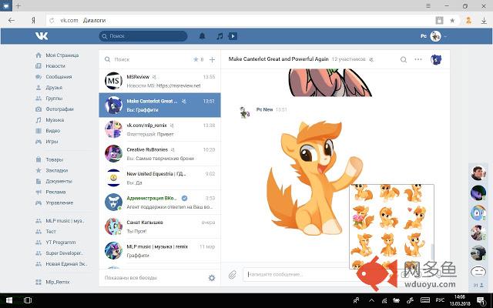493x308 pixels.
Task: Open MLP music | музыка | remix conversation
Action: (x=159, y=250)
